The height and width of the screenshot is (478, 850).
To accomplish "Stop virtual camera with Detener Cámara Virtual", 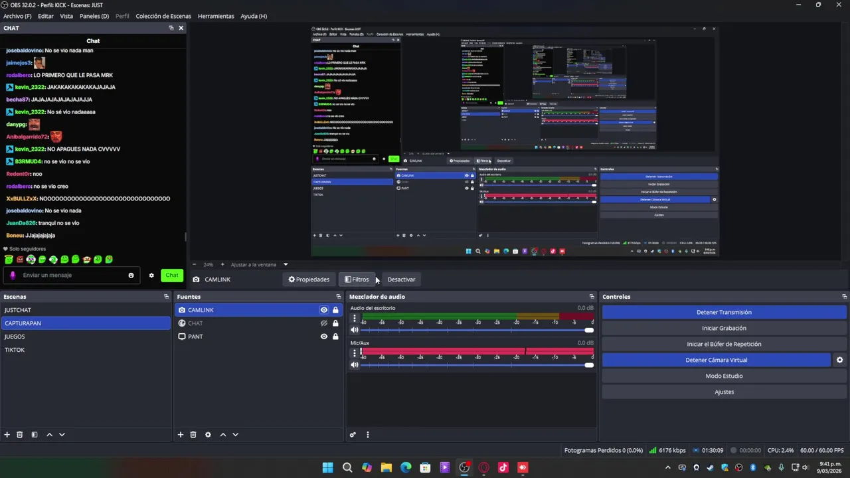I will click(x=716, y=360).
